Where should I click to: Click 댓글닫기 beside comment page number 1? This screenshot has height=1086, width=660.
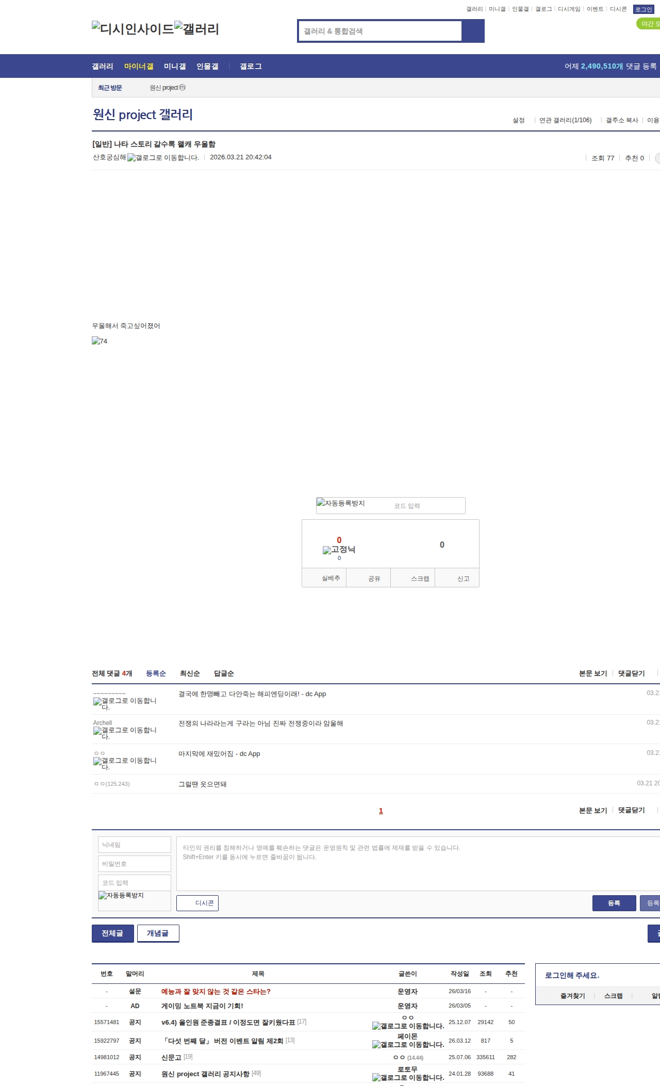632,810
